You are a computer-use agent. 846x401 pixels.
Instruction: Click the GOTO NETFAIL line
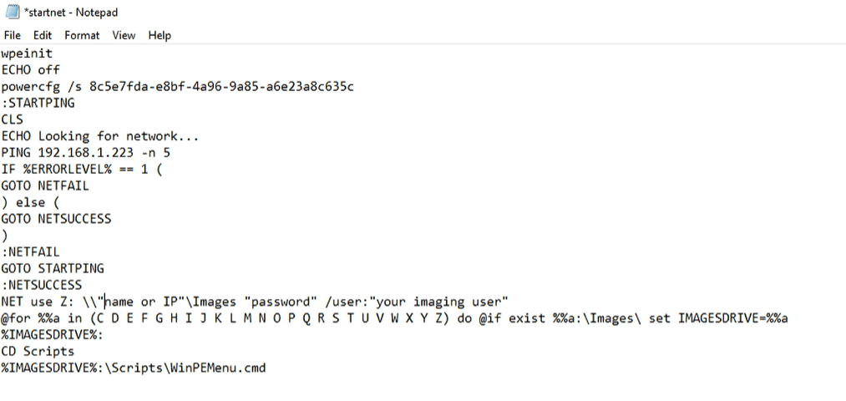click(45, 185)
